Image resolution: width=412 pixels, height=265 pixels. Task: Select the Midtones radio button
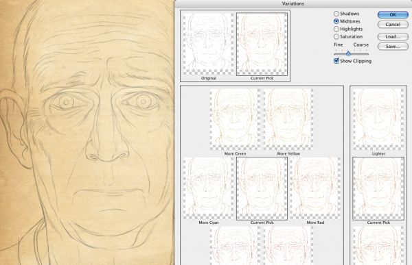(x=336, y=21)
